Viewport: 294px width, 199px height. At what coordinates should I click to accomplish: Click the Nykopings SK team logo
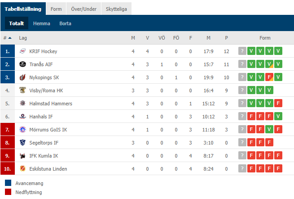[x=23, y=77]
